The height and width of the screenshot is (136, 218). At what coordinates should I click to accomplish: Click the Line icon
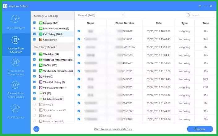41,116
